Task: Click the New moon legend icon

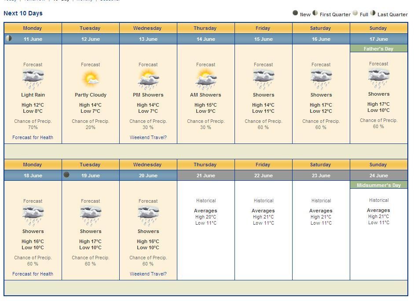Action: [x=295, y=13]
